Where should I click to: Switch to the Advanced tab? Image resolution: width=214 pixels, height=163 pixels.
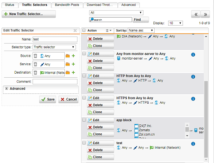tap(129, 5)
